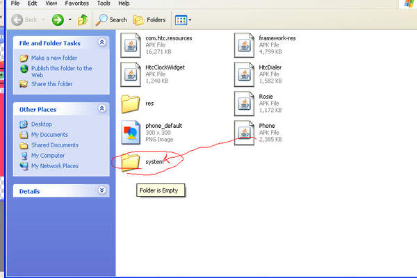This screenshot has height=278, width=417.
Task: Click the My Network Places icon
Action: pyautogui.click(x=24, y=166)
